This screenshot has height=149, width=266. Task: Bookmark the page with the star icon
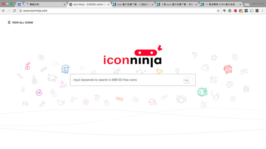pyautogui.click(x=218, y=11)
